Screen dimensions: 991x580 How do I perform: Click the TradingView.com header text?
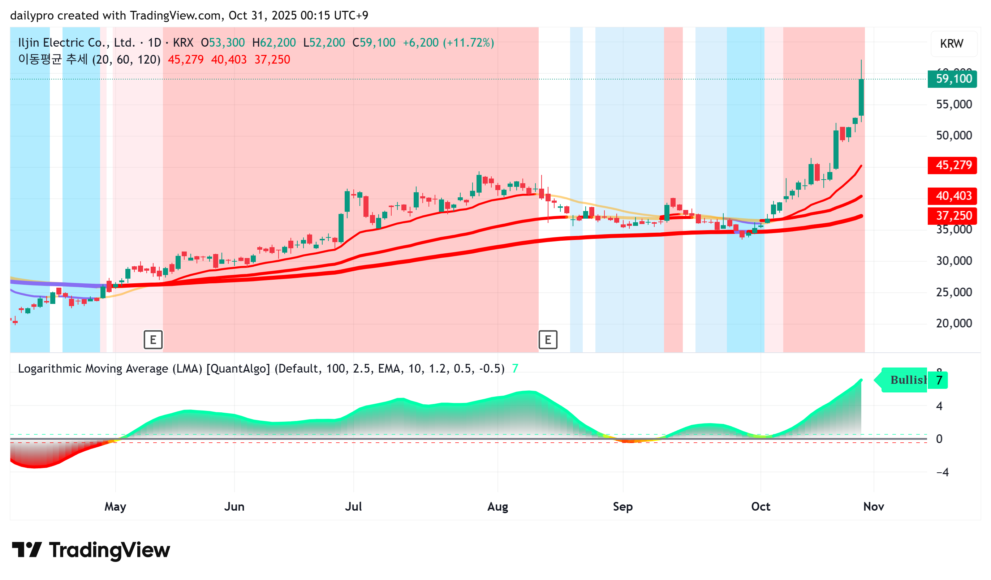click(x=175, y=15)
